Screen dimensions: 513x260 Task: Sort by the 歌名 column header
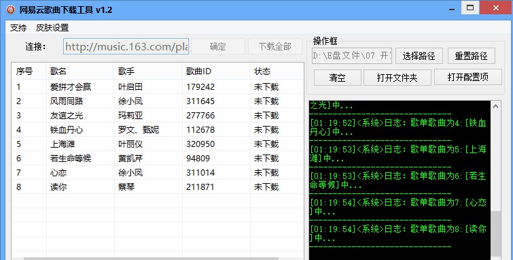click(x=80, y=71)
